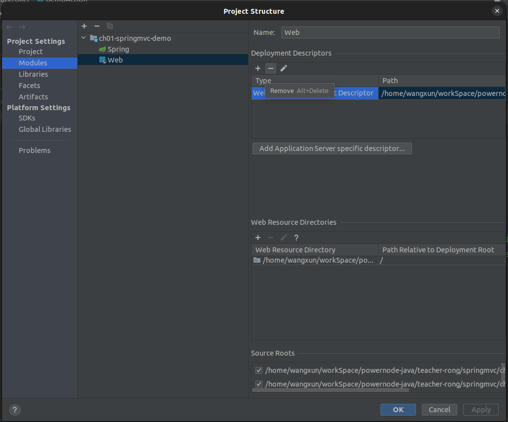Add a new web resource directory

[x=257, y=238]
